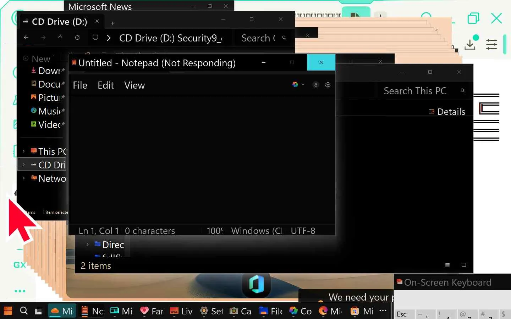Screen dimensions: 511x319
Task: Close the CD Drive (D:) tab
Action: 97,21
